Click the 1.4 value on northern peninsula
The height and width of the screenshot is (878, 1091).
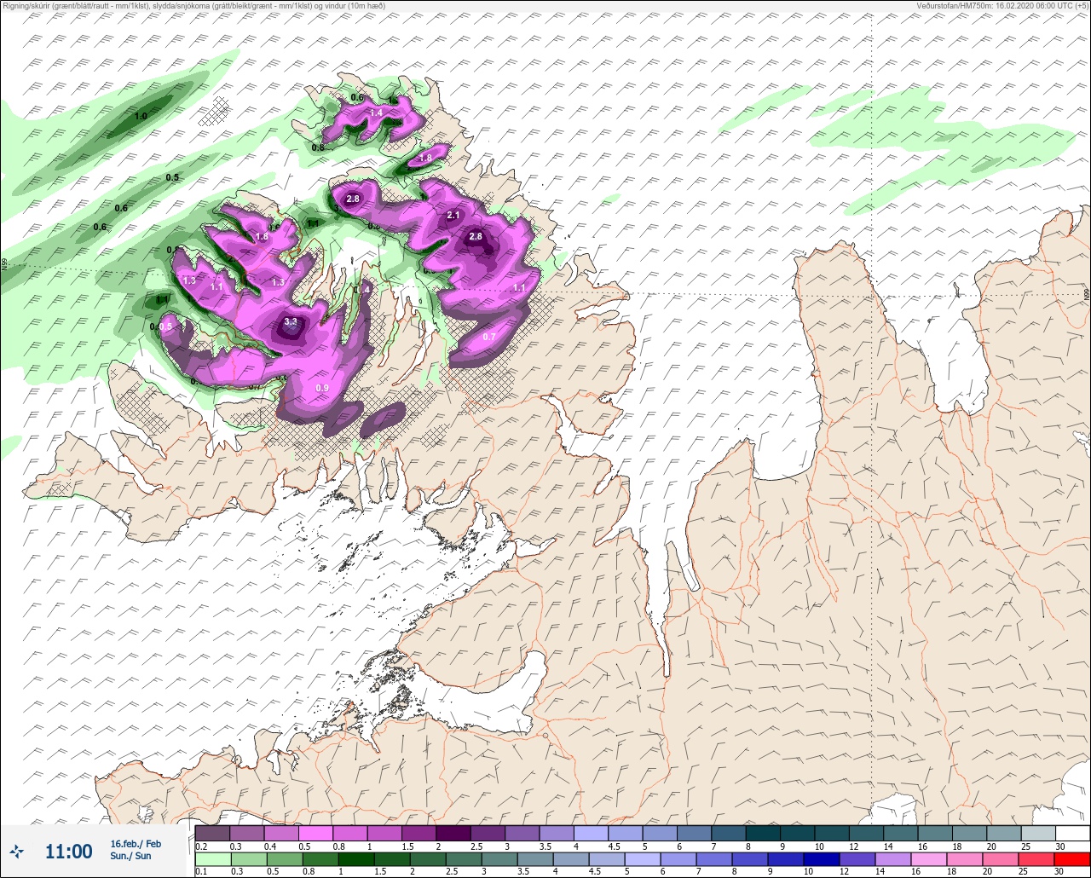(376, 113)
